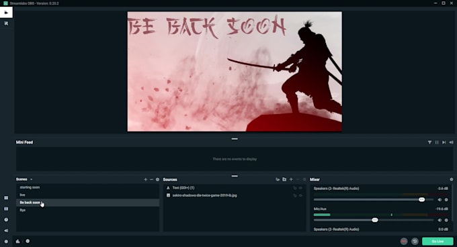Switch to the 'Bye' scene
Viewport: 457px width, 247px height.
[87, 210]
